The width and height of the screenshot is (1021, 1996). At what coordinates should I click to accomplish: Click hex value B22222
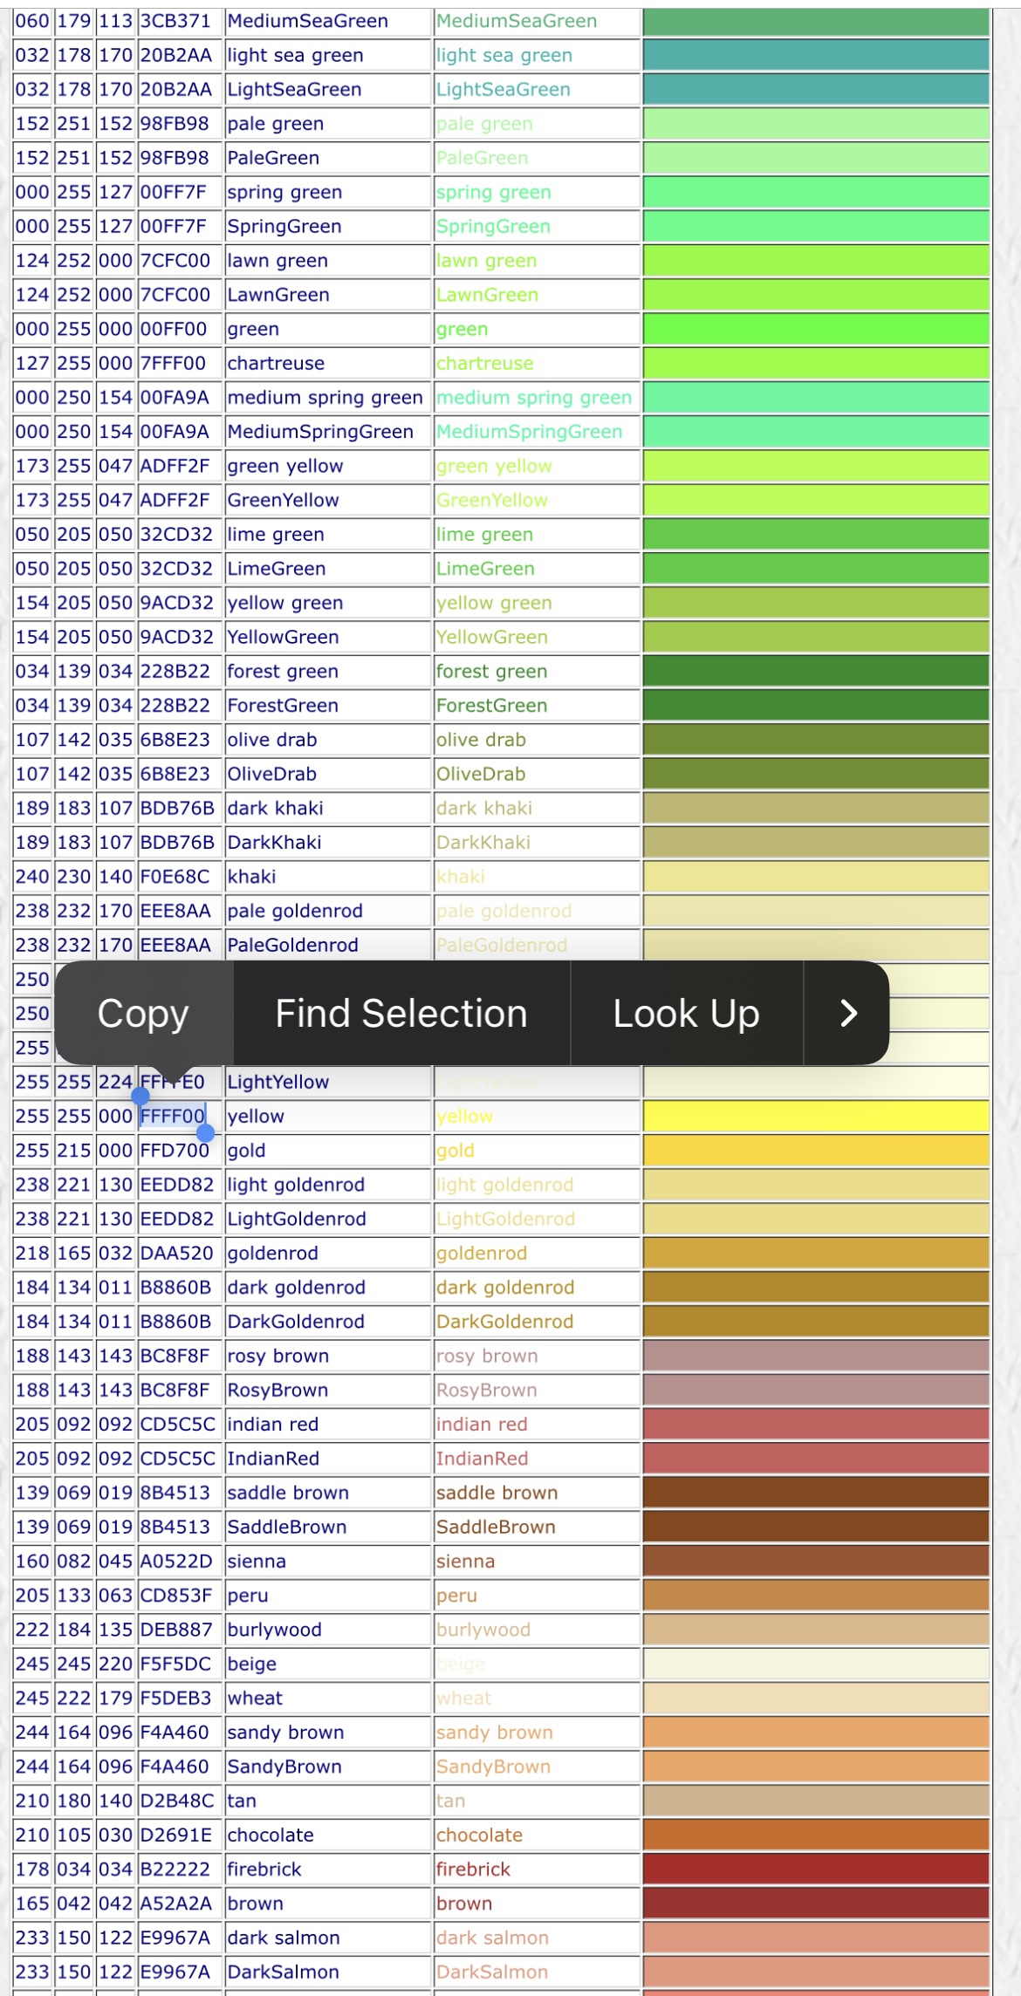(175, 1869)
